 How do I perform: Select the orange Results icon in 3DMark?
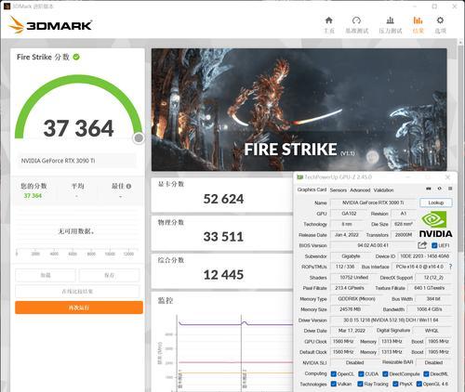click(418, 20)
